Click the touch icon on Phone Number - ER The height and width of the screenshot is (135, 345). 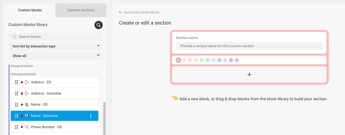27,127
